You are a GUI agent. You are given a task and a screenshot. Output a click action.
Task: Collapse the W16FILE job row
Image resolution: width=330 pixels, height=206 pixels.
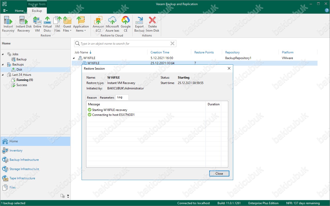74,58
